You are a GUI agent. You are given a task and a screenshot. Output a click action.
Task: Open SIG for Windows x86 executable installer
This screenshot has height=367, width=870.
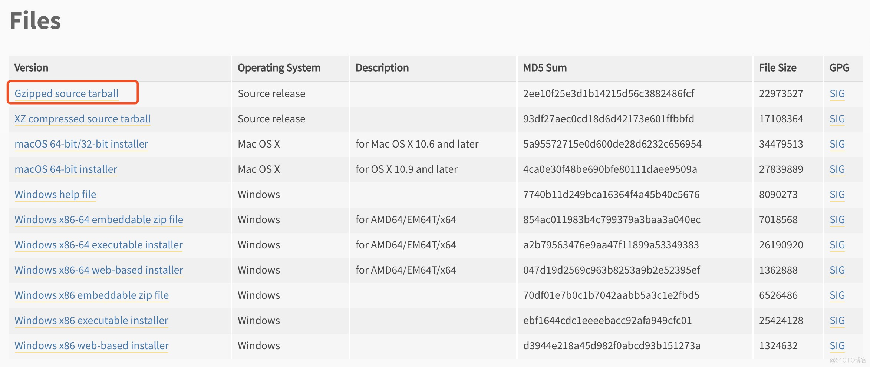pos(837,321)
